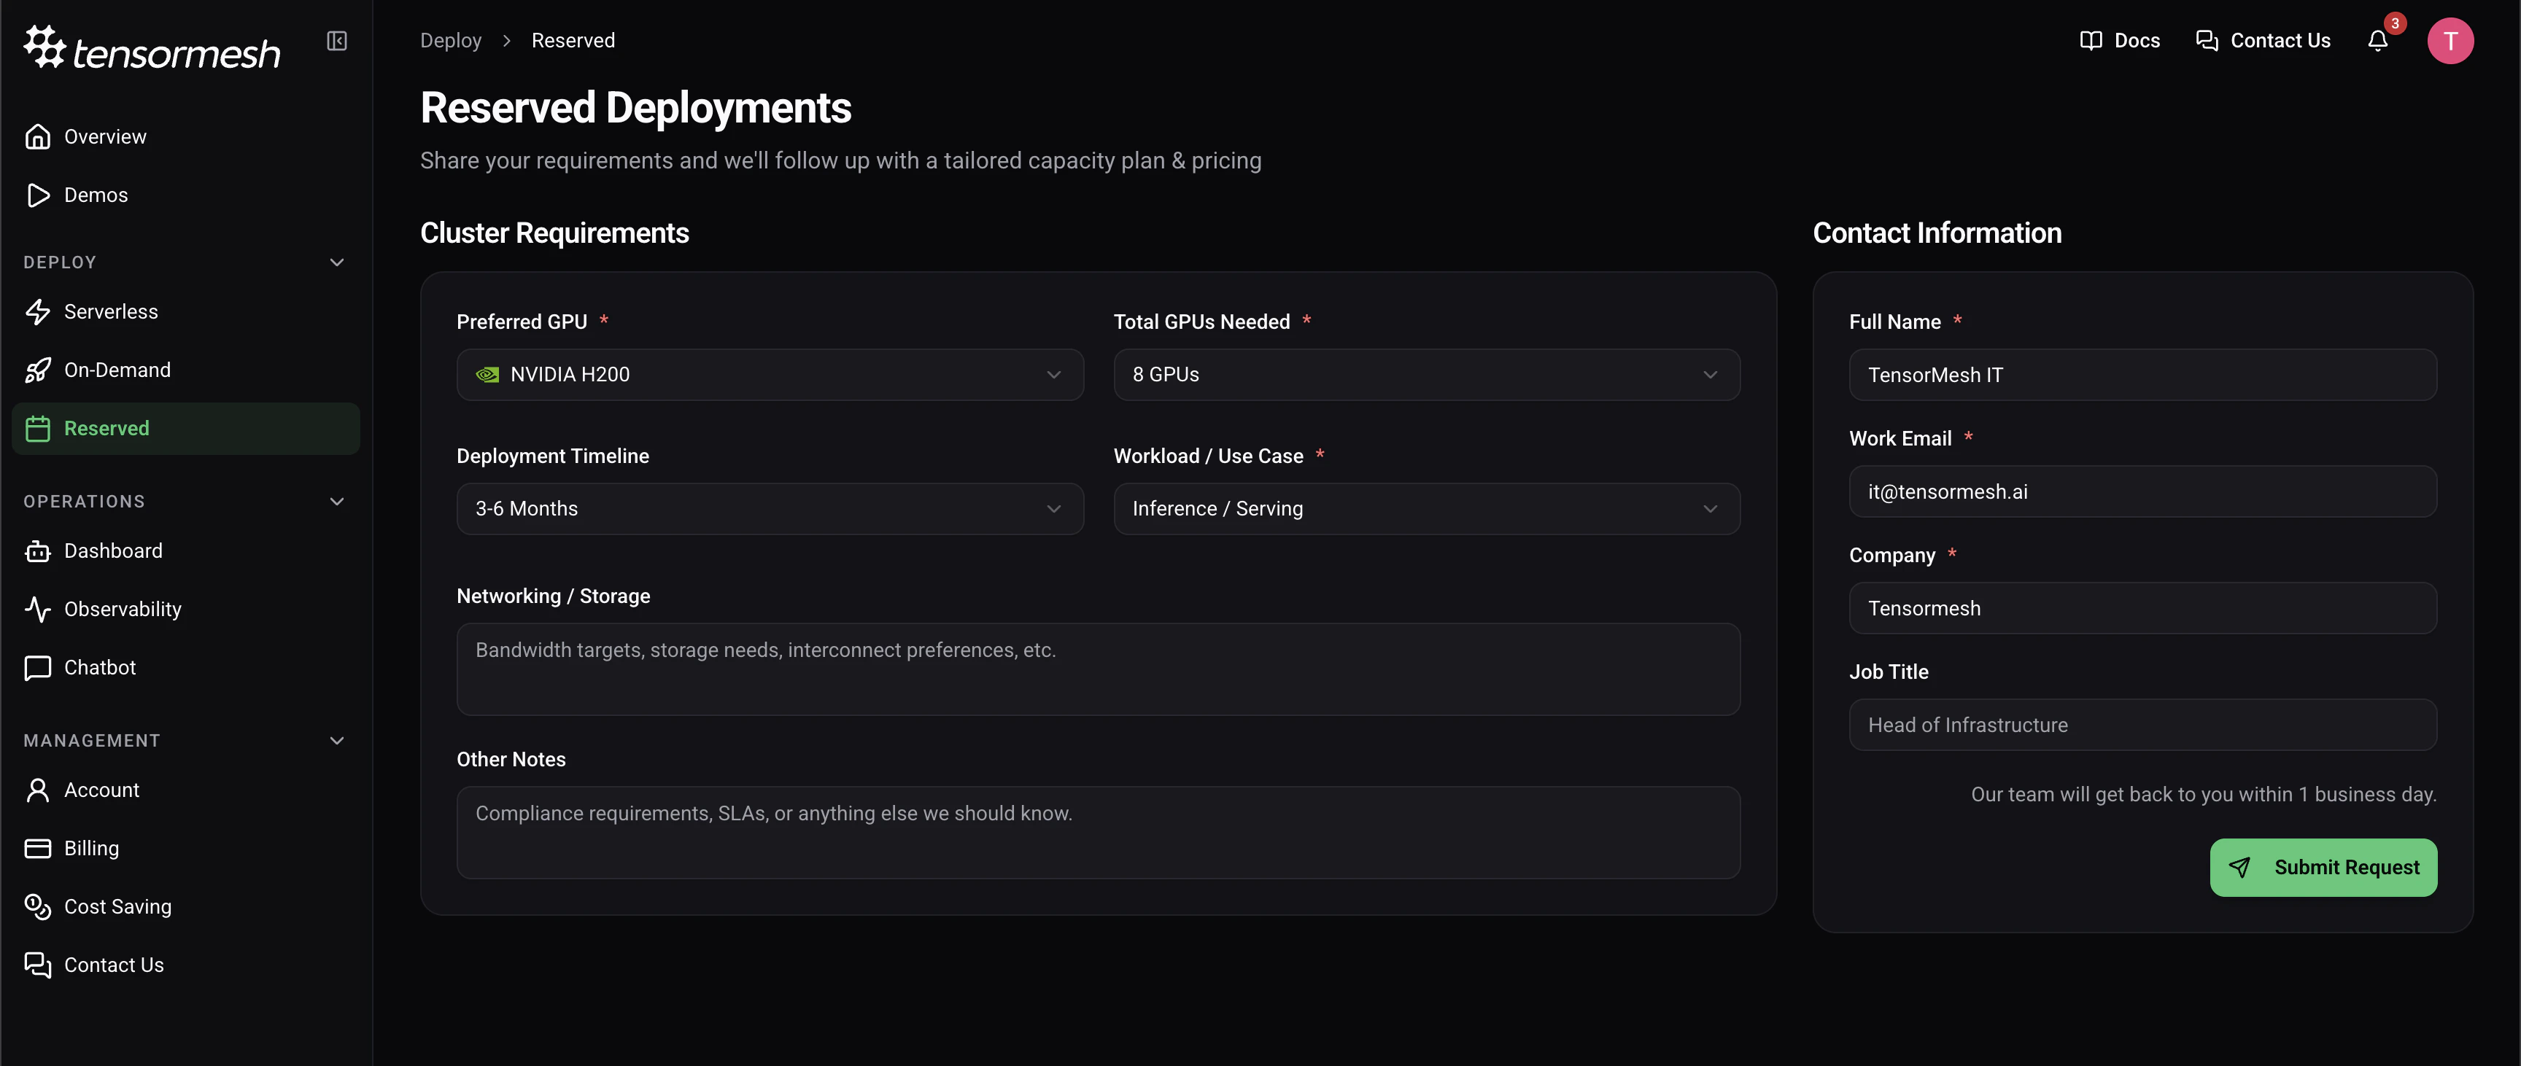The image size is (2521, 1066).
Task: Click the Reserved Deployments heading
Action: tap(635, 108)
